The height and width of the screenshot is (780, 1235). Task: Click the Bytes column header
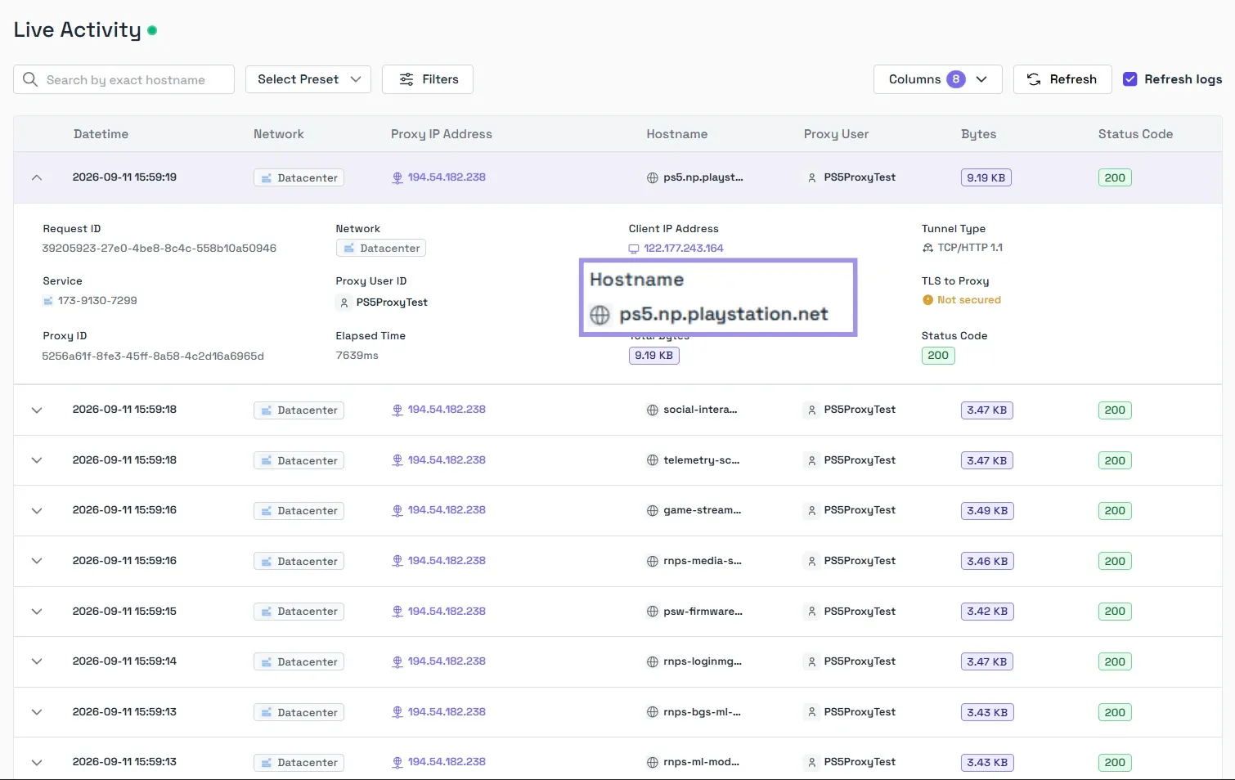coord(978,134)
